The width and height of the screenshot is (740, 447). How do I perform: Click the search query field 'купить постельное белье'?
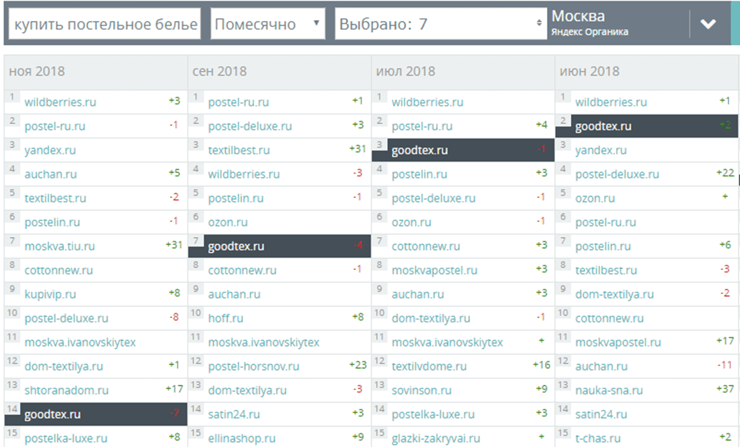(x=105, y=24)
